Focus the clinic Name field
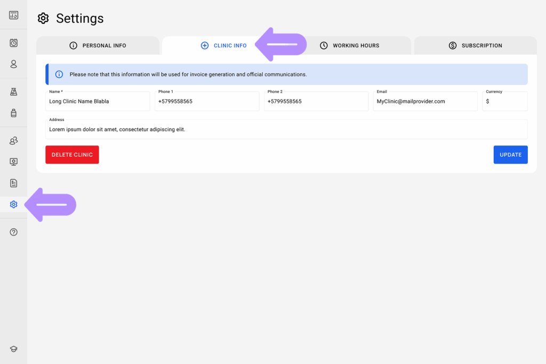 click(x=98, y=101)
